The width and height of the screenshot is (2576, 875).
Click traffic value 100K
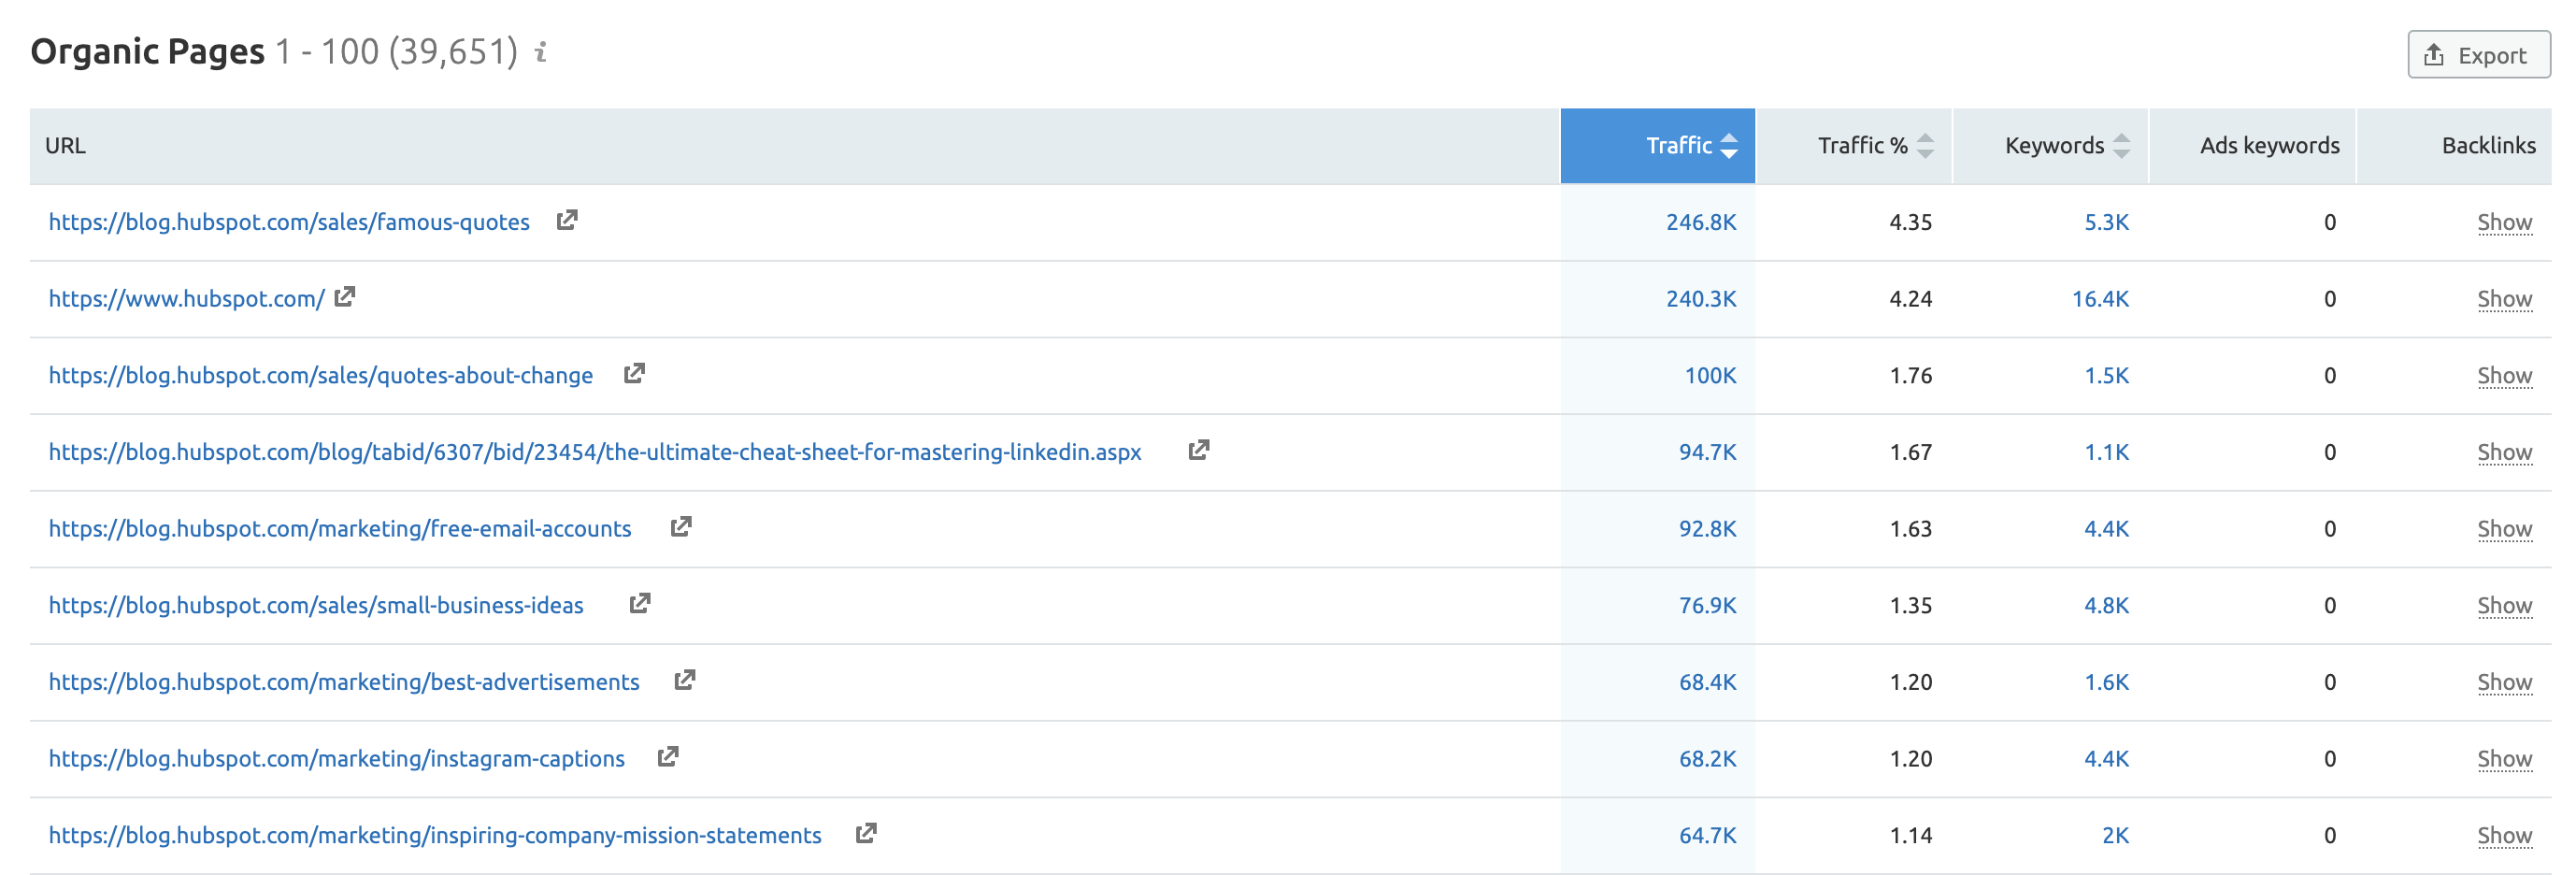[x=1710, y=375]
